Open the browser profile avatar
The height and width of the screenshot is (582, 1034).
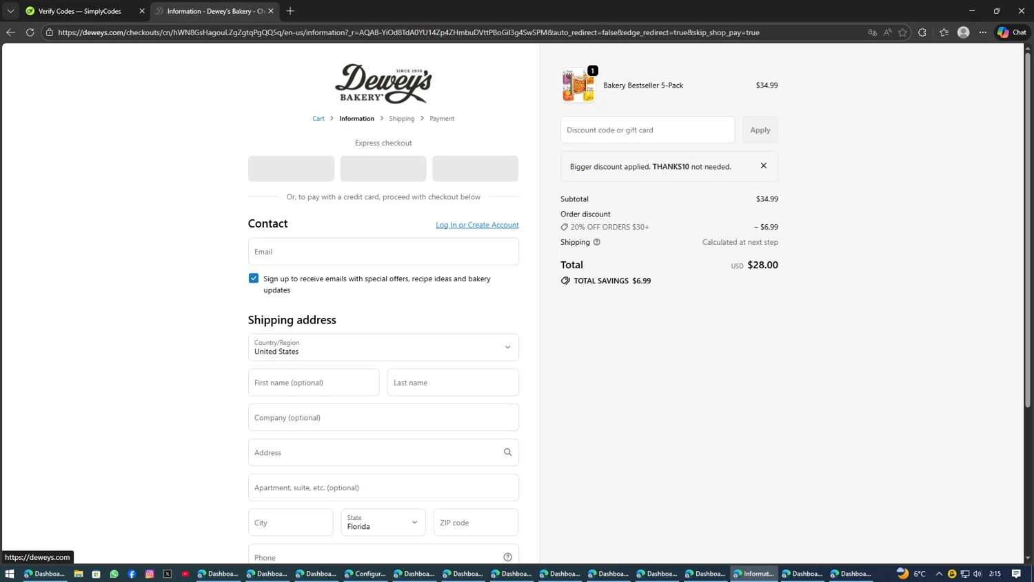click(x=964, y=32)
